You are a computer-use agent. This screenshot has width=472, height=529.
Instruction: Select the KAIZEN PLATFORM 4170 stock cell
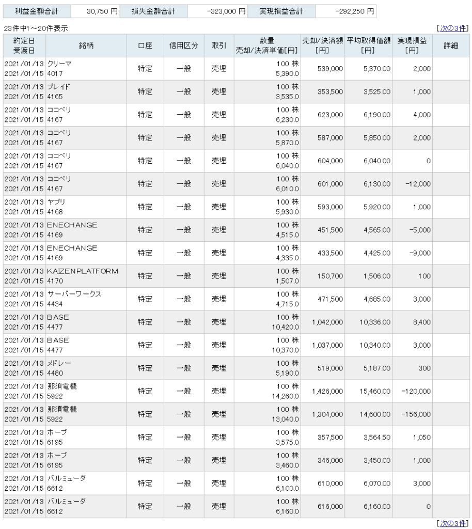[86, 276]
